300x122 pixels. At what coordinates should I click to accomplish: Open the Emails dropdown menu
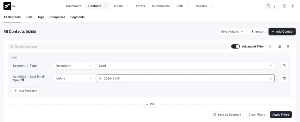click(x=121, y=6)
